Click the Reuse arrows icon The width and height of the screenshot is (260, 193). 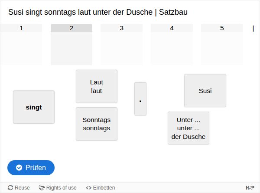click(x=10, y=188)
